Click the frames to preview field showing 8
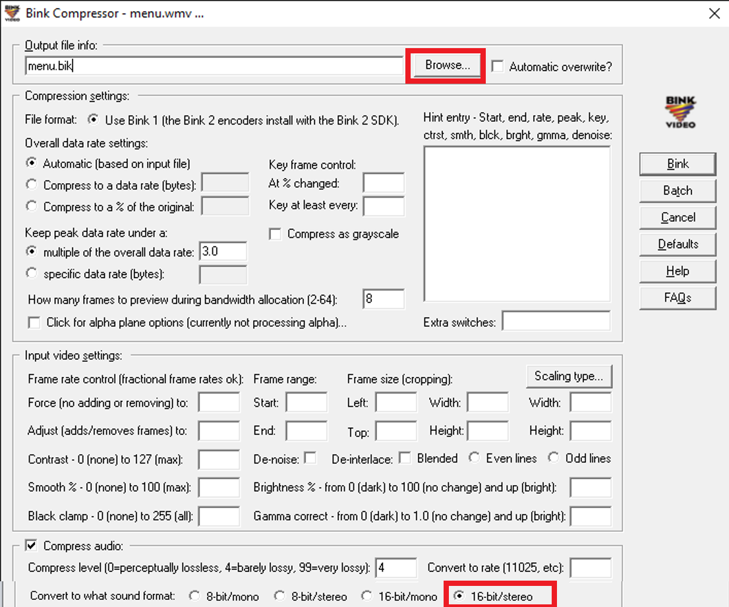Screen dimensions: 729x607 click(384, 299)
